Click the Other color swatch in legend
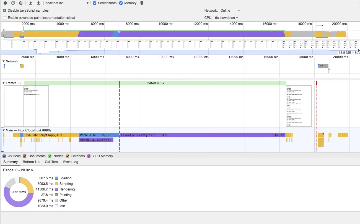This screenshot has width=360, height=224. click(x=56, y=200)
